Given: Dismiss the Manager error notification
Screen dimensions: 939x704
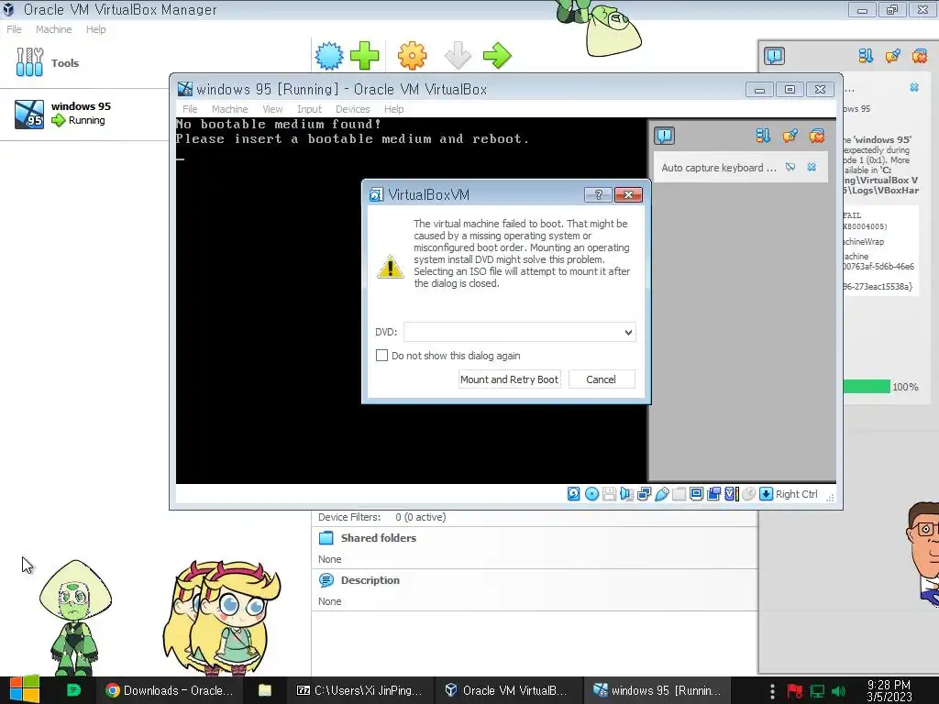Looking at the screenshot, I should 914,87.
